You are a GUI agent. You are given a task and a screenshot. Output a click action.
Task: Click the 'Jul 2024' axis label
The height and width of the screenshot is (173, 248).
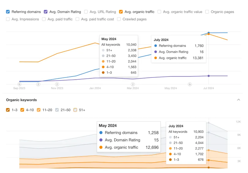209,88
